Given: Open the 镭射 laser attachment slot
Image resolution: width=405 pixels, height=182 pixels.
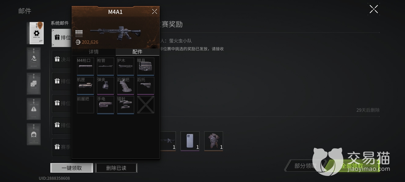Looking at the screenshot, I should 125,105.
